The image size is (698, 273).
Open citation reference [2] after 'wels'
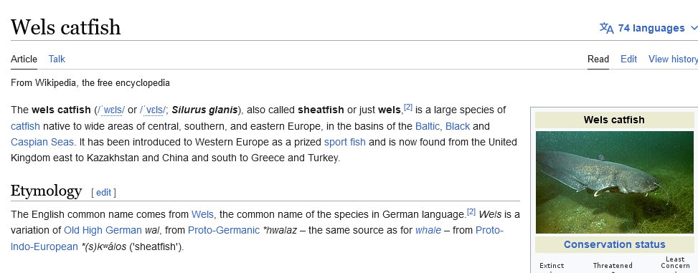(407, 107)
